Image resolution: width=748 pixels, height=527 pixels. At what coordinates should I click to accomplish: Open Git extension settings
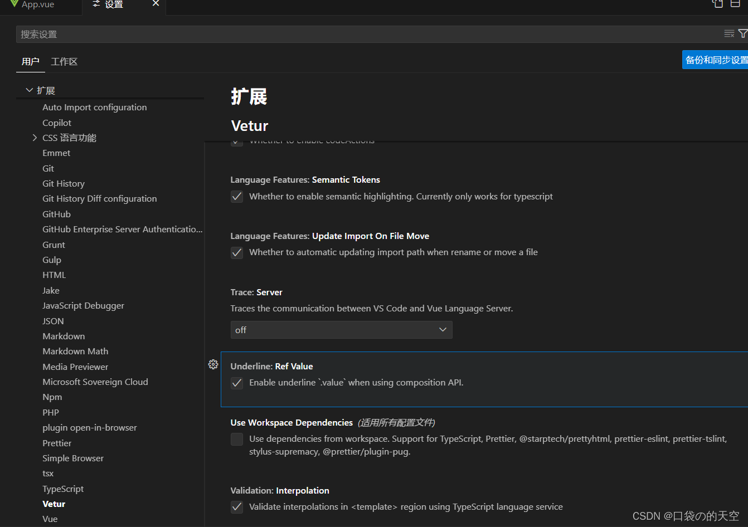[x=48, y=168]
